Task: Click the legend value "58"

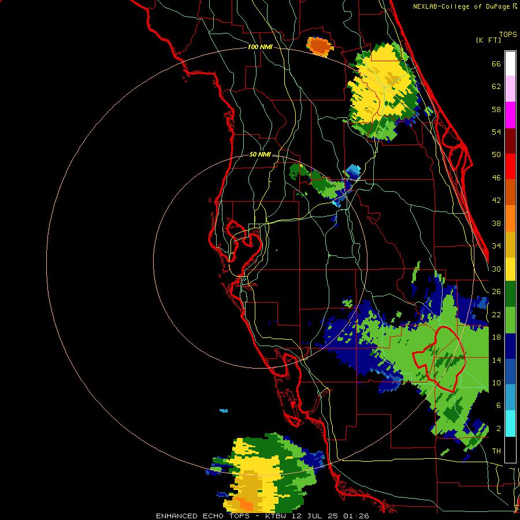Action: [496, 109]
